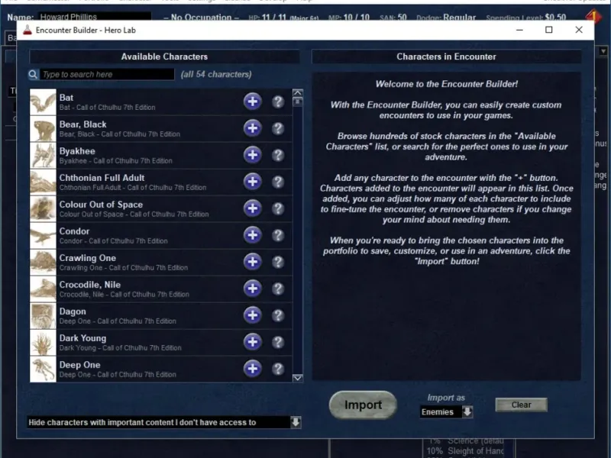Viewport: 611px width, 458px height.
Task: Show info for Condor
Action: (278, 236)
